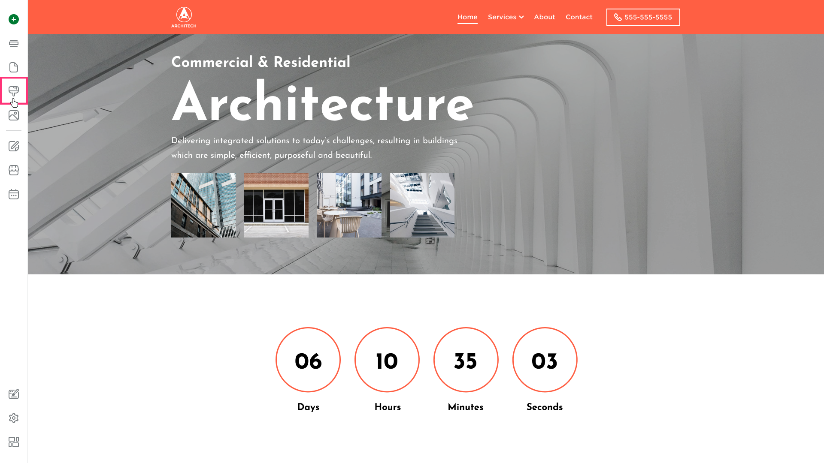Select the skyscraper building thumbnail

pos(203,205)
